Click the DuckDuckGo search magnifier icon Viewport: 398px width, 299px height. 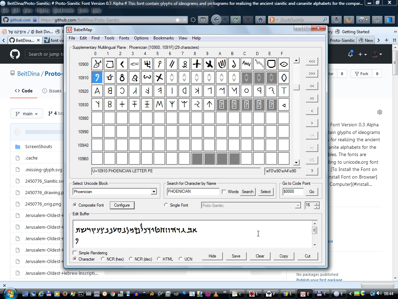tap(325, 20)
